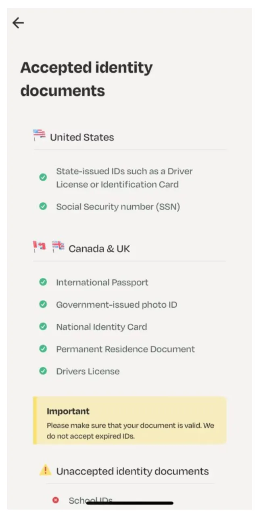Select the Canada & UK section header
Screen dimensions: 265x517
[99, 249]
